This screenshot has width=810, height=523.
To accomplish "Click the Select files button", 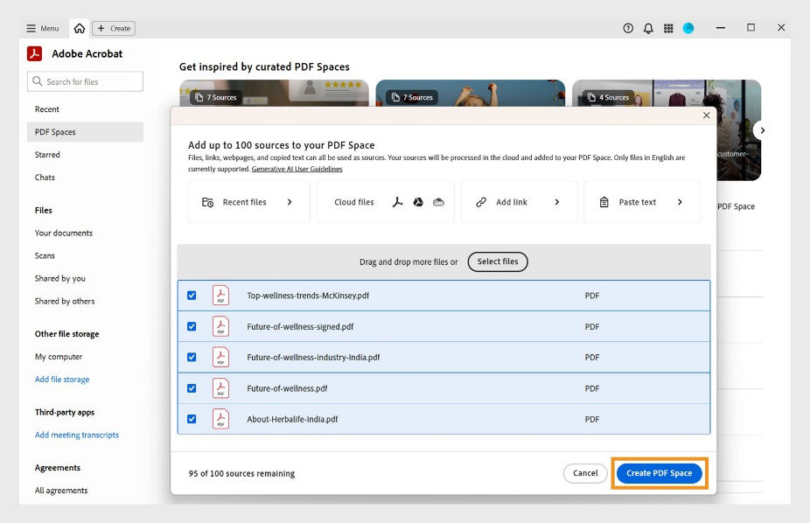I will (x=497, y=261).
